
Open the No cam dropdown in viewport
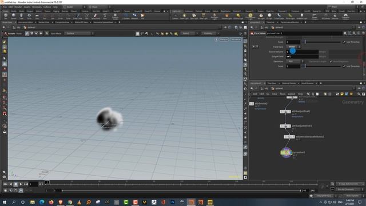coord(236,39)
